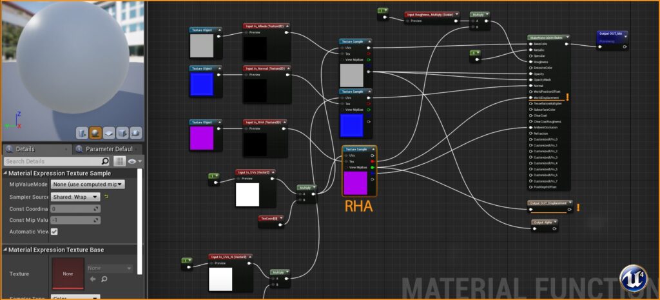Open the Texture asset None dropdown

point(110,268)
